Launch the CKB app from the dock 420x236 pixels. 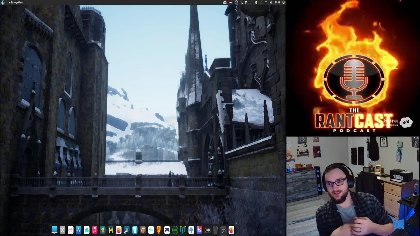point(207,230)
